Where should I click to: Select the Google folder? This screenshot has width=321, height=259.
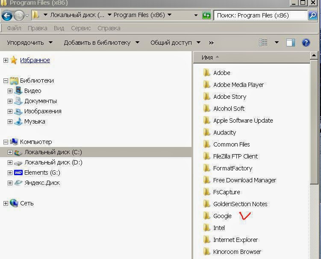pos(222,216)
